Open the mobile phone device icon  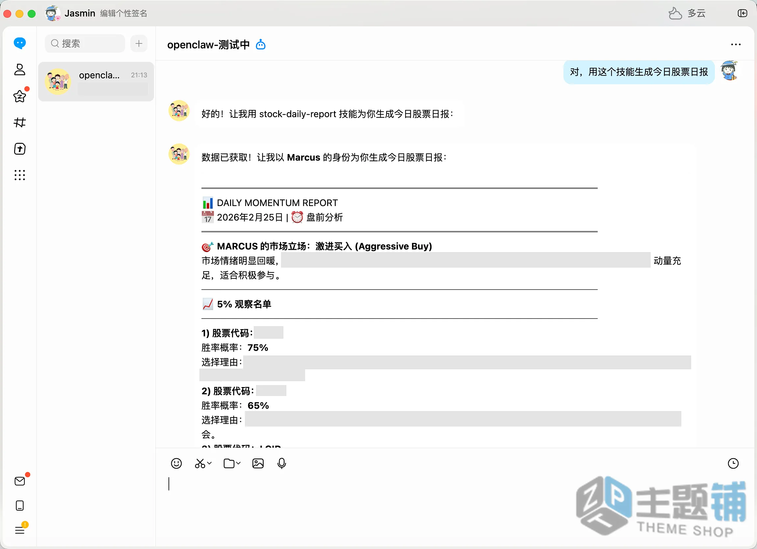20,506
